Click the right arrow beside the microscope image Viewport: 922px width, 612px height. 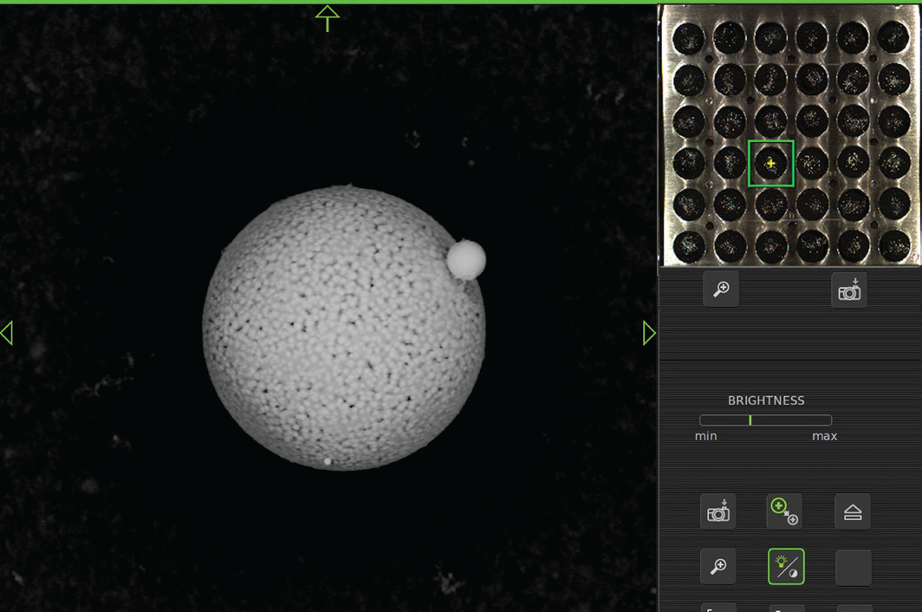click(x=649, y=333)
